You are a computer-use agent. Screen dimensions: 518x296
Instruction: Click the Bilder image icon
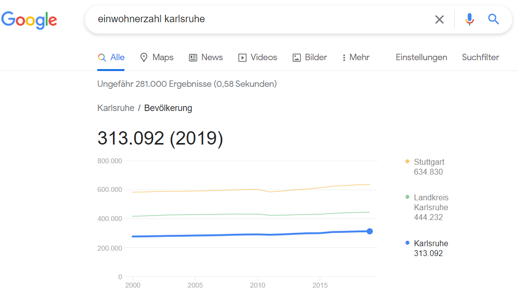(296, 57)
